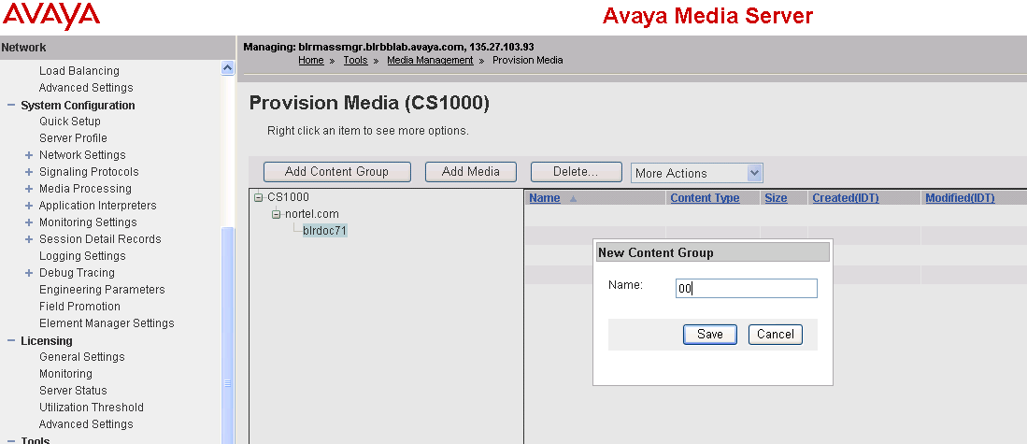Click the Avaya logo
Viewport: 1027px width, 444px height.
[50, 16]
